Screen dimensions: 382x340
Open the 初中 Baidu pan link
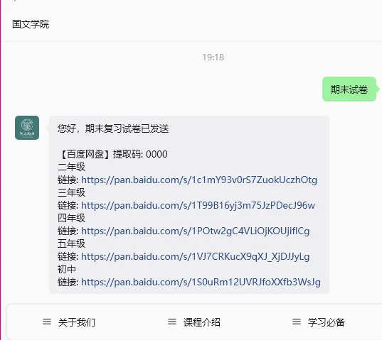click(201, 282)
